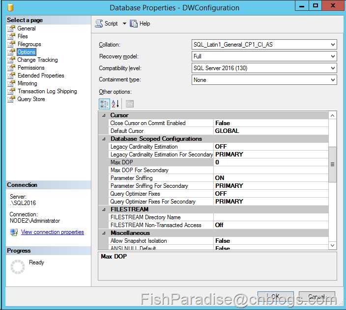Click the Options page icon
Screen dimensions: 346x310
(11, 52)
